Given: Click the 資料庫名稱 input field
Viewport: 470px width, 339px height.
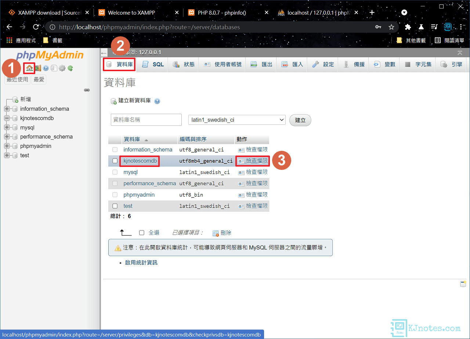Looking at the screenshot, I should click(146, 120).
